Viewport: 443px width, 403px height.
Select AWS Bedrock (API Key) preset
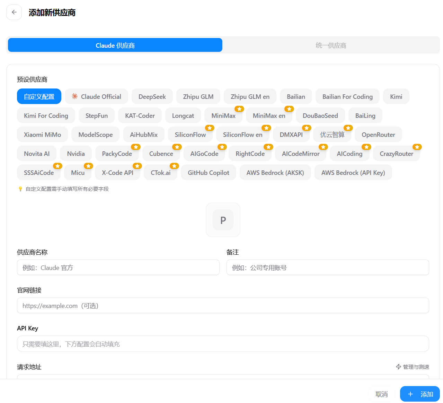pos(353,173)
